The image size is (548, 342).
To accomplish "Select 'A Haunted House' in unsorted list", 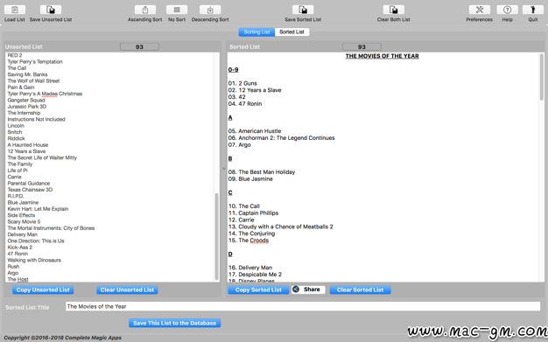I will click(28, 145).
